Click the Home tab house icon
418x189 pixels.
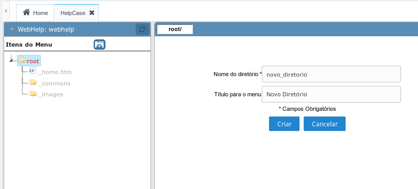[x=26, y=12]
